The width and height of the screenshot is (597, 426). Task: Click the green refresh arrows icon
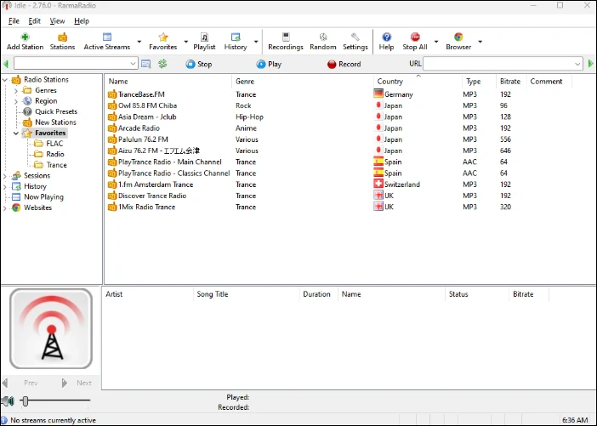[162, 64]
